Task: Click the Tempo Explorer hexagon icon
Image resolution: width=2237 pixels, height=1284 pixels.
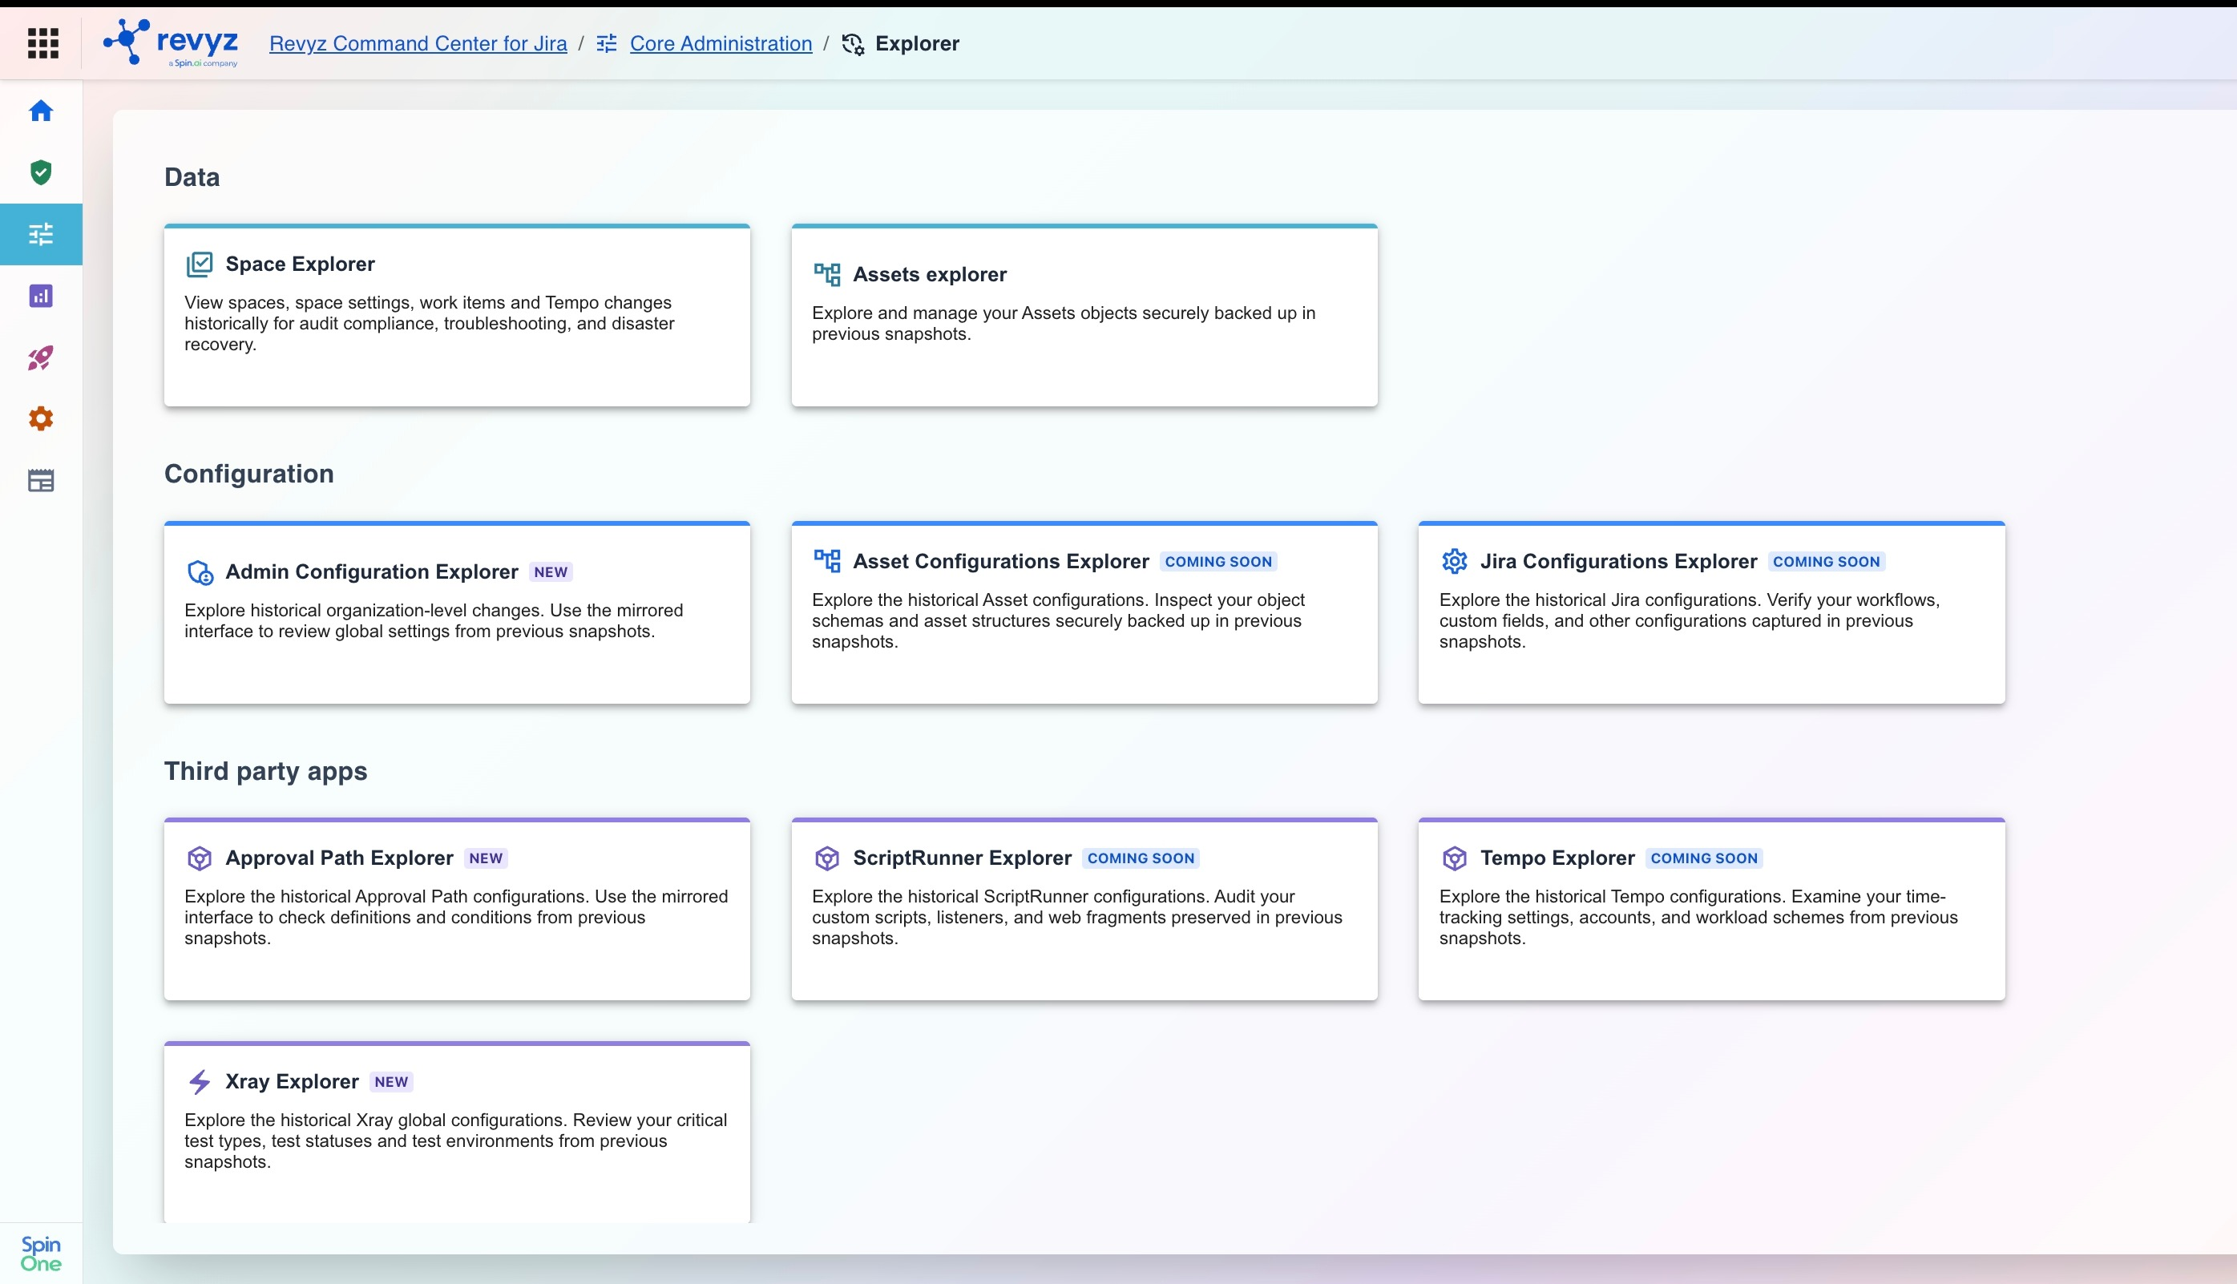Action: tap(1454, 858)
